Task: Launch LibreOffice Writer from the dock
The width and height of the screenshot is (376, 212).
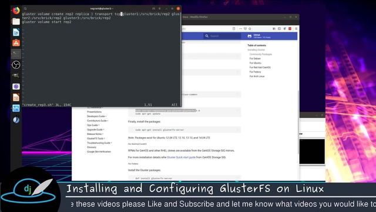Action: coord(16,32)
